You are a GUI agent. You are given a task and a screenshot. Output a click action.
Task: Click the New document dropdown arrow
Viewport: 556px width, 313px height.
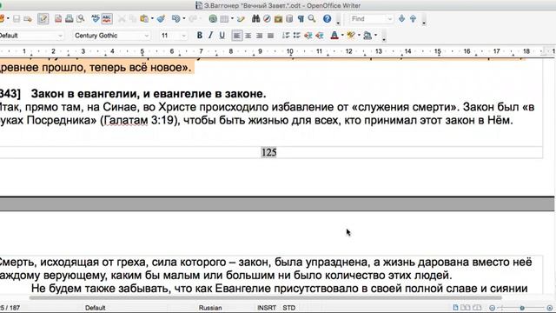coord(8,19)
